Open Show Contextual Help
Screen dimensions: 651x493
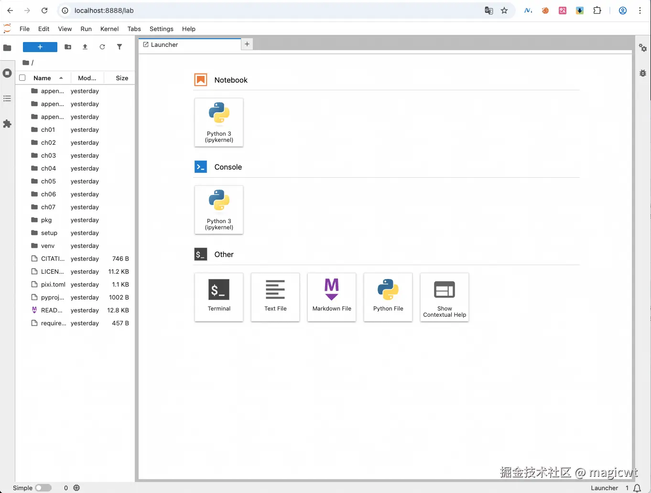pos(444,297)
